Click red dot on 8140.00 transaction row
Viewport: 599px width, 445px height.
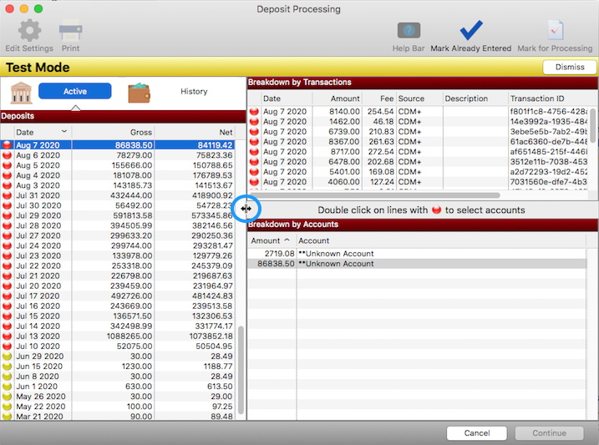(255, 111)
